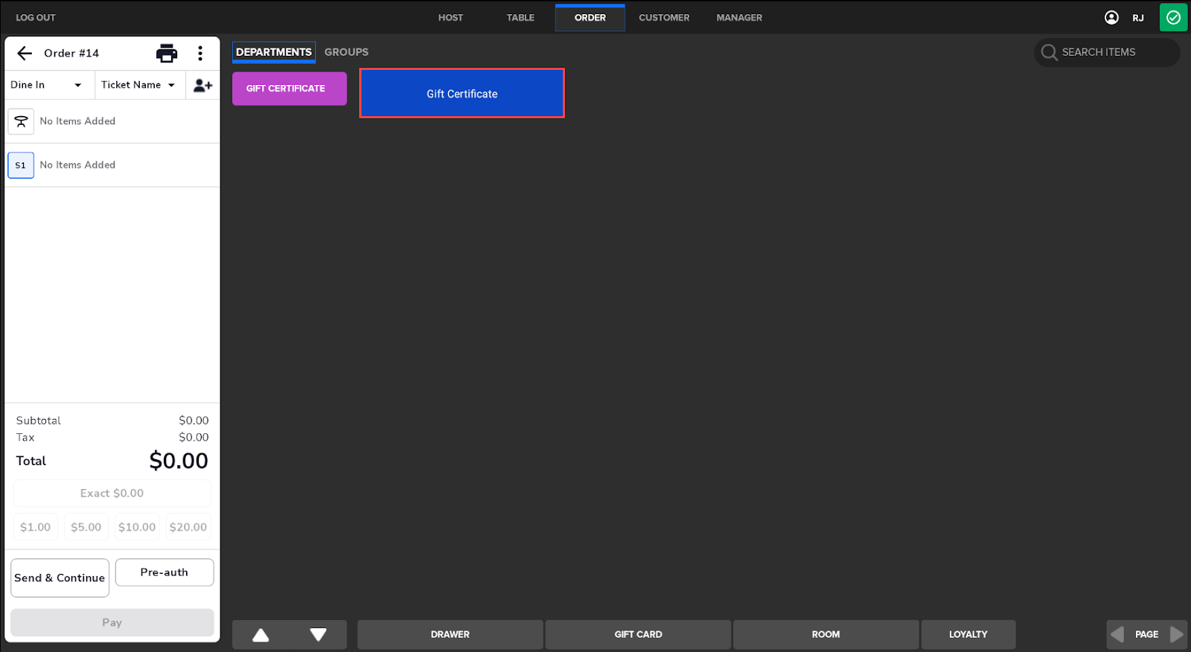Open the Manager tab in top navigation
This screenshot has width=1191, height=652.
739,18
